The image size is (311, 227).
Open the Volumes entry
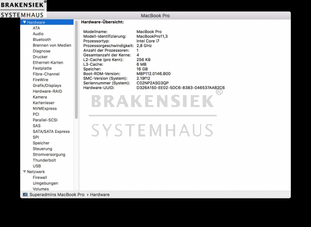(x=40, y=189)
